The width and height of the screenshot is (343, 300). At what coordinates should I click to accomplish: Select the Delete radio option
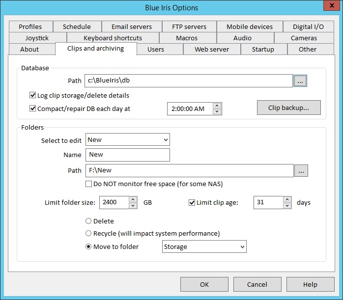click(88, 221)
